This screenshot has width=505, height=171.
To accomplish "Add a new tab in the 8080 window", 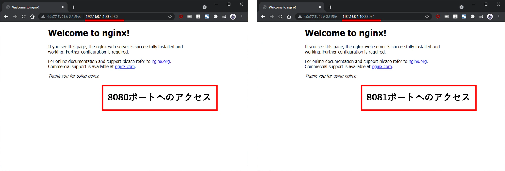I will pyautogui.click(x=73, y=7).
